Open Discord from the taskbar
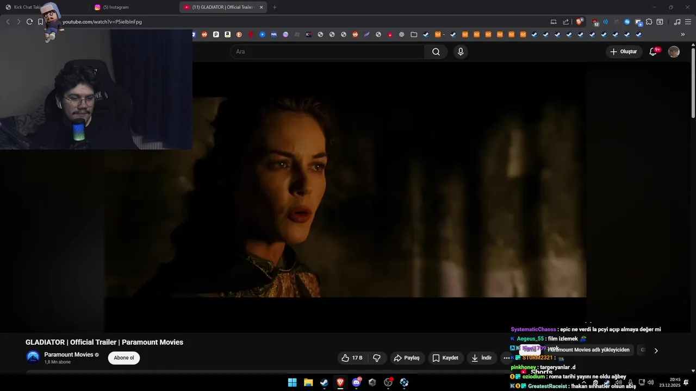This screenshot has height=391, width=696. (x=356, y=382)
